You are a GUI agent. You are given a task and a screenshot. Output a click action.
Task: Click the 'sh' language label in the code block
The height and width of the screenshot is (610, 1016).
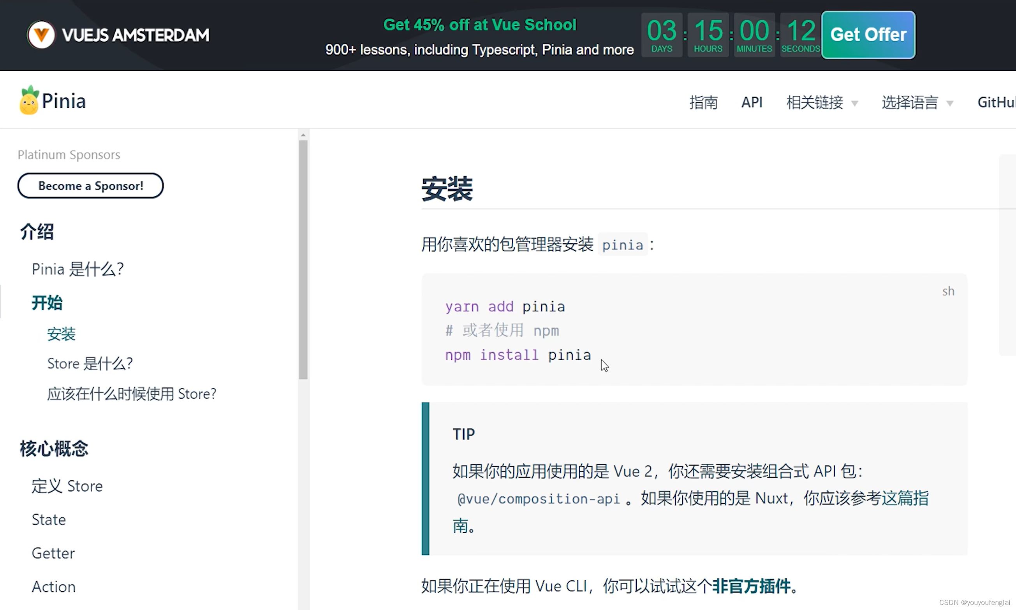point(948,291)
